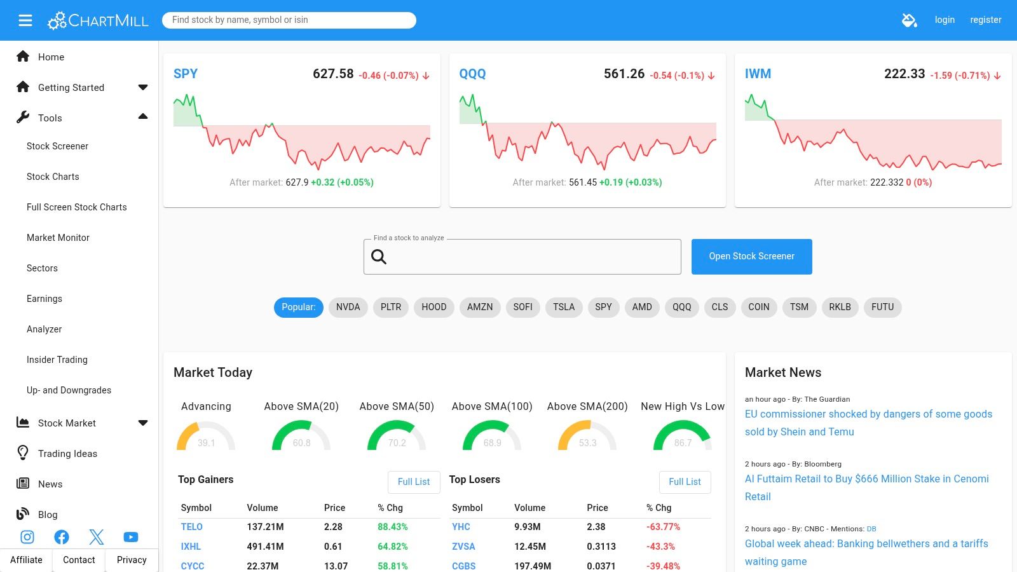Click the Home sidebar icon
The image size is (1017, 572).
[x=23, y=56]
